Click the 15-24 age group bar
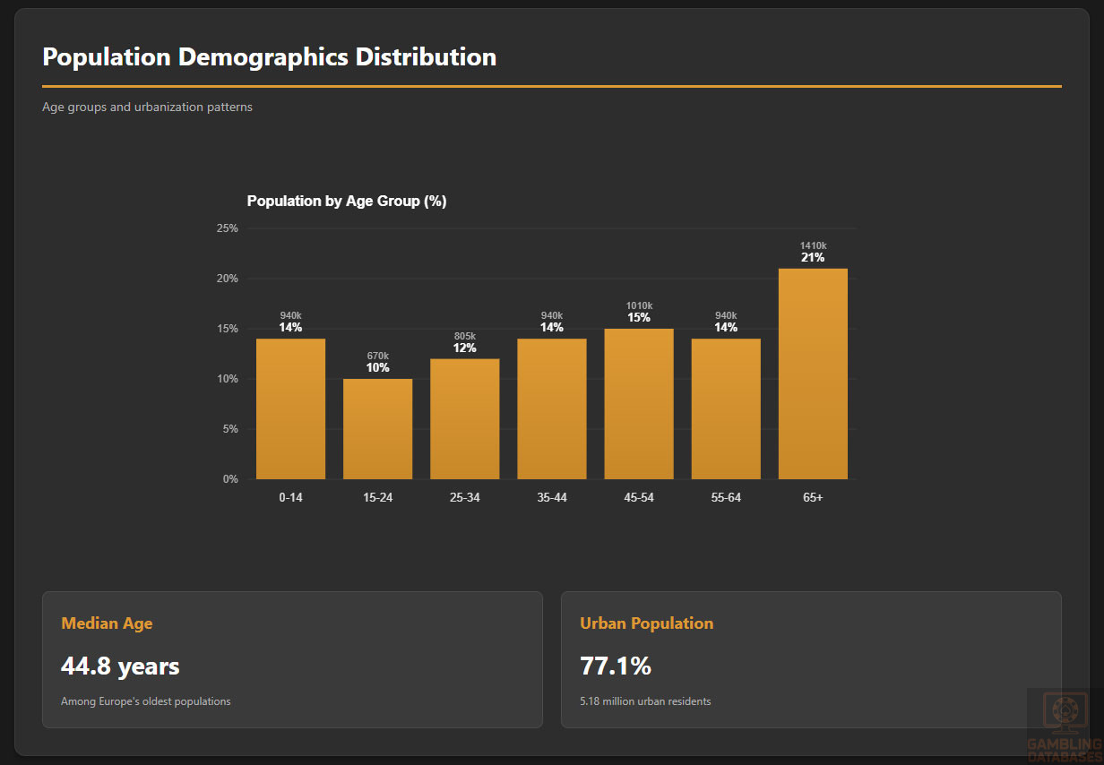The height and width of the screenshot is (765, 1104). pos(377,428)
